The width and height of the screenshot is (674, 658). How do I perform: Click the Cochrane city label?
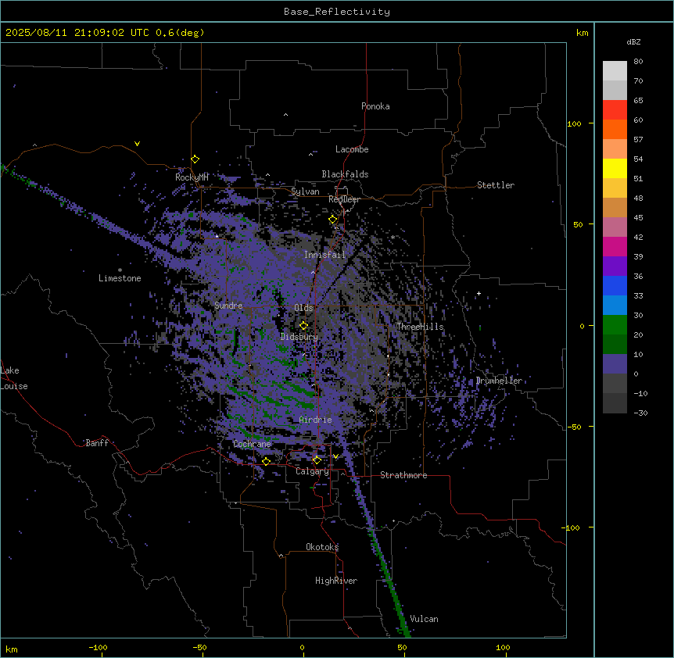(252, 444)
